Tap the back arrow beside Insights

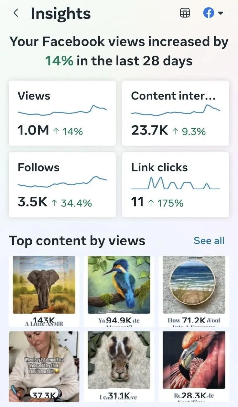16,13
